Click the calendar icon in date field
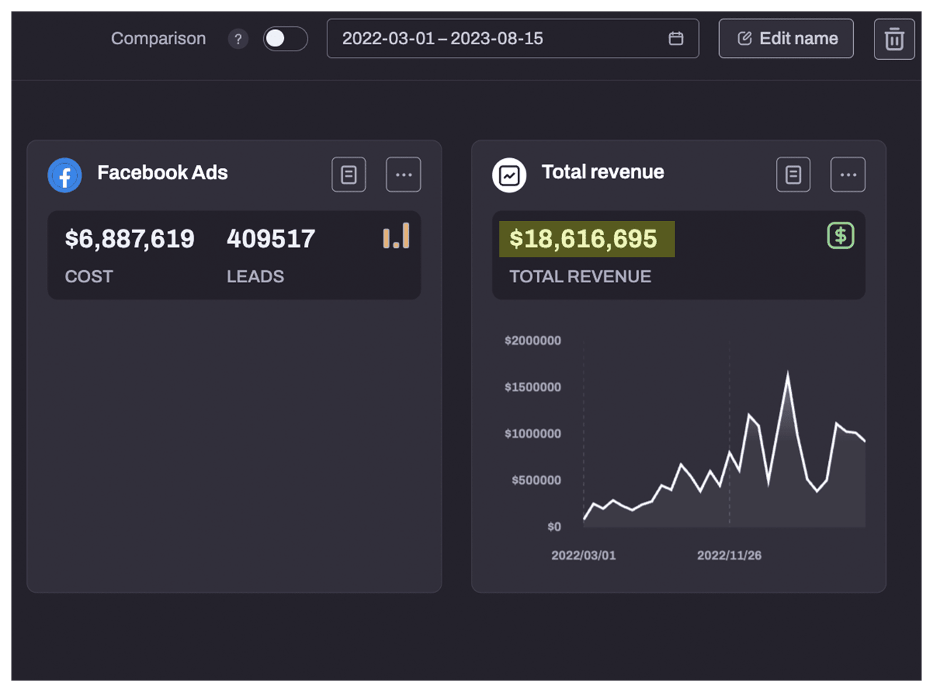The image size is (933, 692). (x=675, y=38)
